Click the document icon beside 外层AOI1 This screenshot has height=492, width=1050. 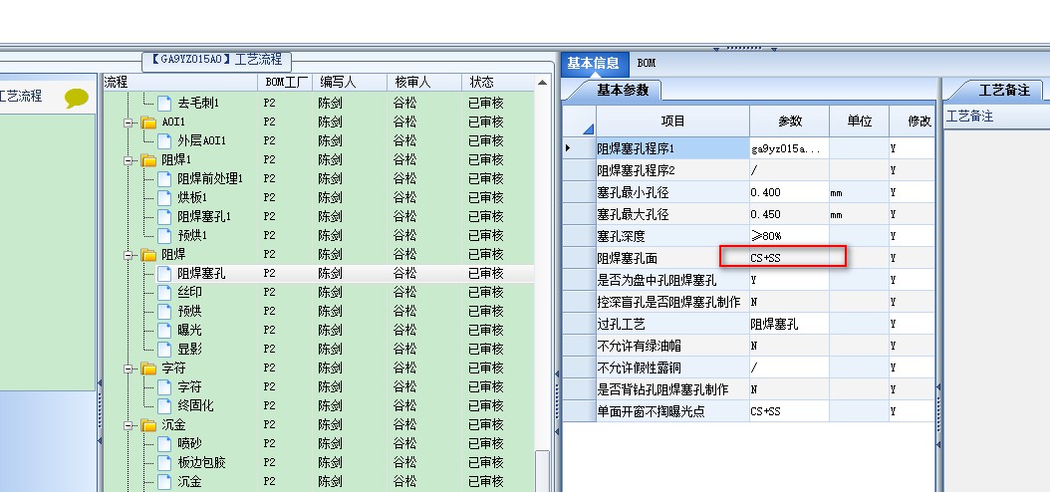tap(164, 141)
